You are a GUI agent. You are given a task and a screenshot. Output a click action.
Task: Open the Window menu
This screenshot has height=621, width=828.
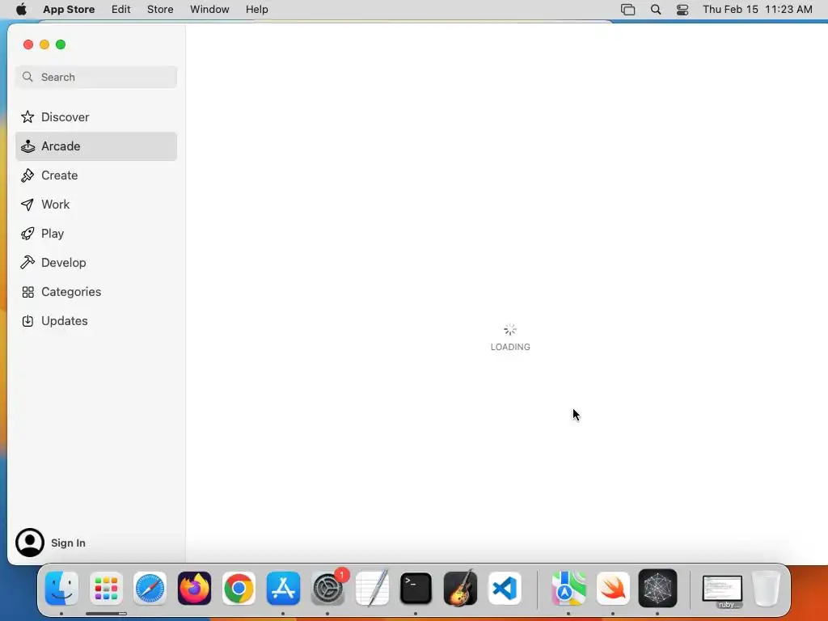point(209,10)
